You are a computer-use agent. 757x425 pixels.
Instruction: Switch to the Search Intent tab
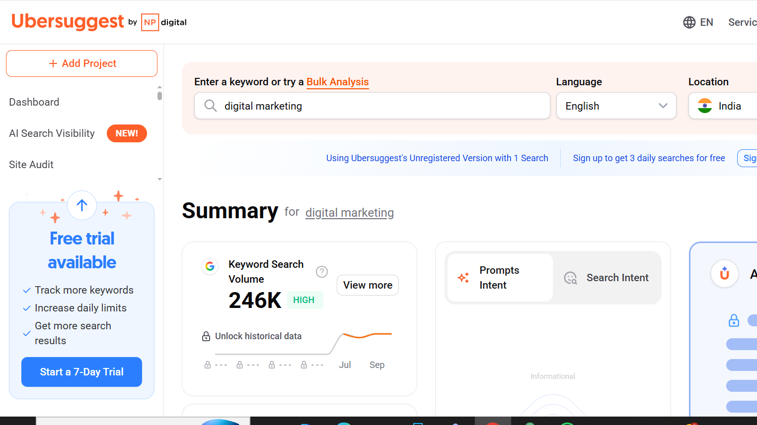pyautogui.click(x=607, y=278)
